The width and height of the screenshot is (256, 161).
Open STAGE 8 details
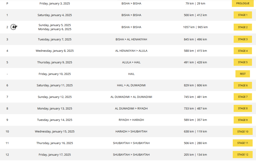pyautogui.click(x=242, y=108)
